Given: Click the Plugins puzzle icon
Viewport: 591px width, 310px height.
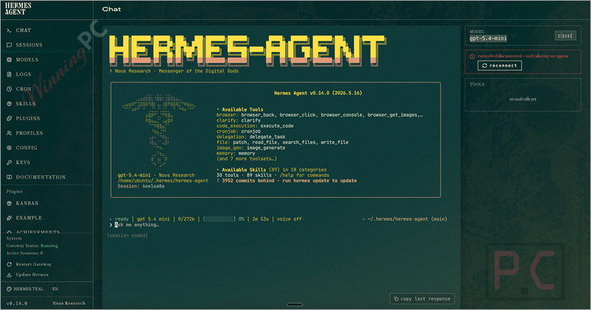Looking at the screenshot, I should (x=9, y=118).
